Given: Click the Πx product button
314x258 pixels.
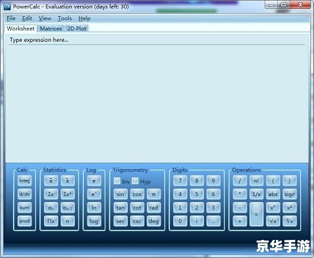Looking at the screenshot, I should (51, 221).
